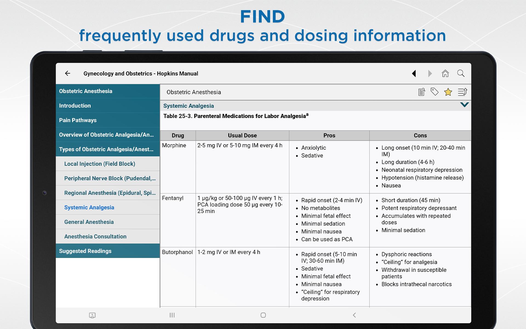Tap the tag icon
526x329 pixels.
pos(434,92)
